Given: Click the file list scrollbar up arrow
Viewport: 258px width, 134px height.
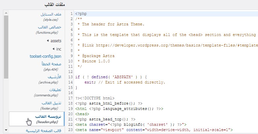Looking at the screenshot, I should pos(6,13).
